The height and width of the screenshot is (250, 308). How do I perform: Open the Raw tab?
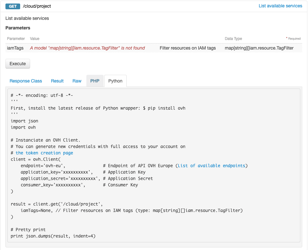point(77,81)
